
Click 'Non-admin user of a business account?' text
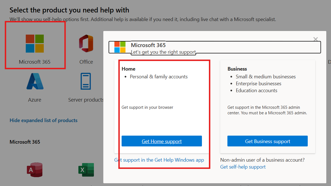(x=262, y=160)
